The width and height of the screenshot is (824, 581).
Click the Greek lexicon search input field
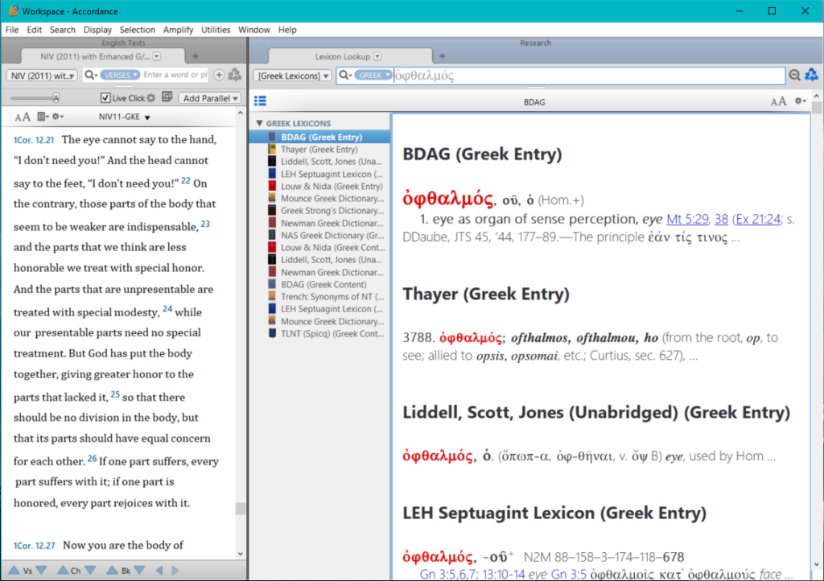pyautogui.click(x=588, y=76)
